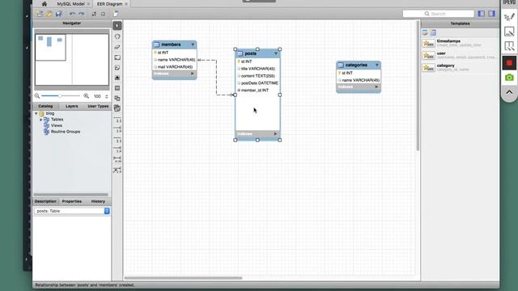This screenshot has width=518, height=291.
Task: Choose 1:1 identifying relationship tool
Action: (x=117, y=140)
